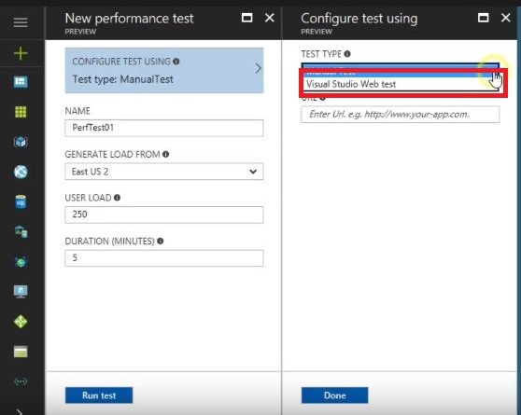The height and width of the screenshot is (415, 521).
Task: Click the URL input field
Action: (400, 115)
